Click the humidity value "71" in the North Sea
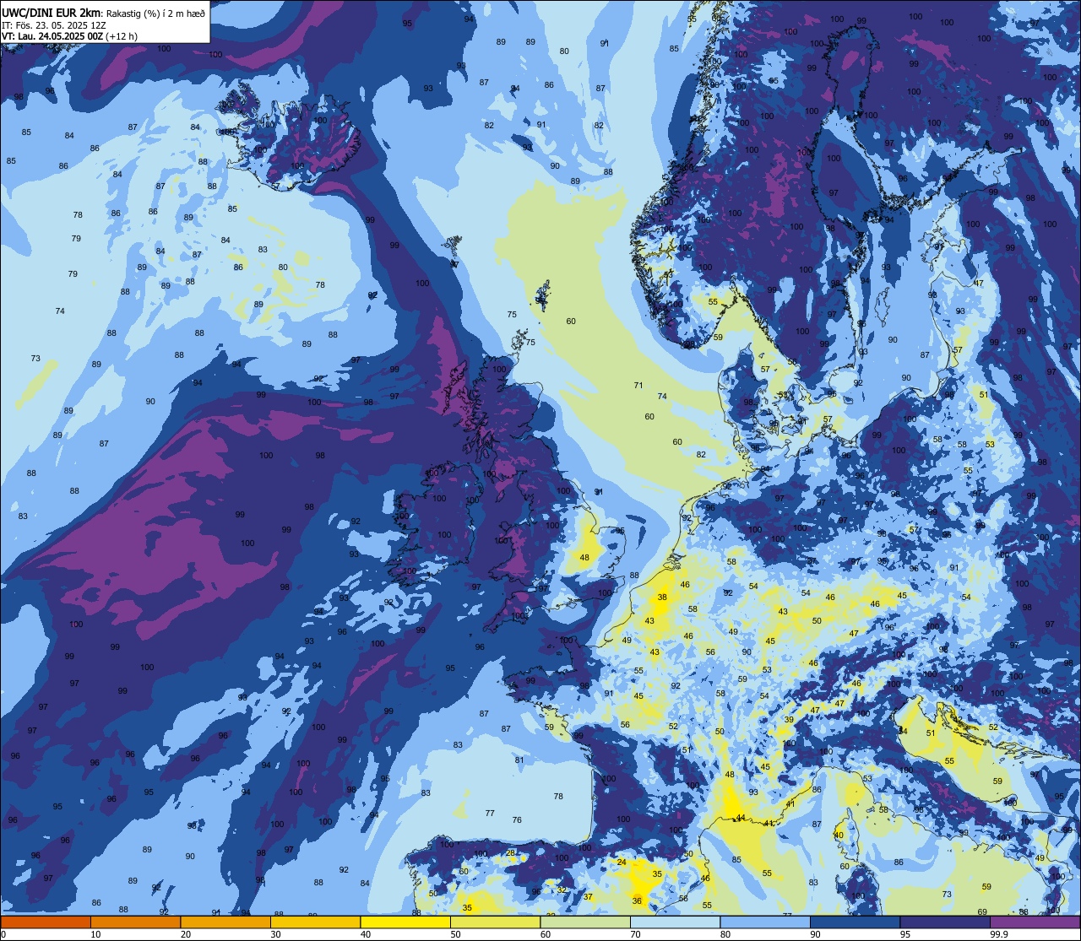The height and width of the screenshot is (941, 1081). pyautogui.click(x=638, y=385)
